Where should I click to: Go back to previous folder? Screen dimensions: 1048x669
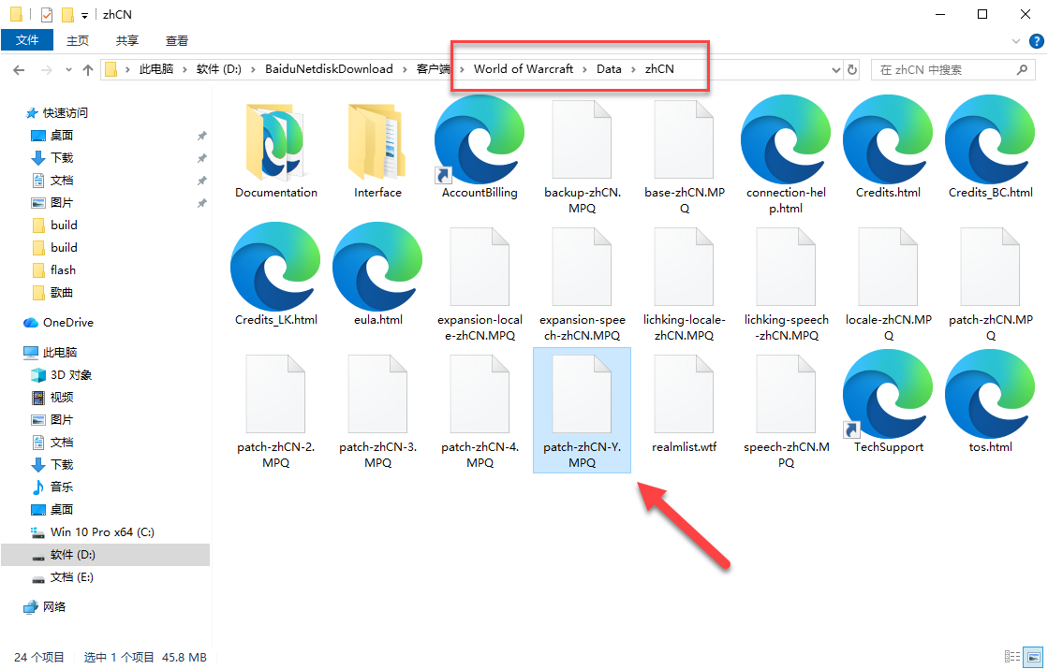(19, 69)
